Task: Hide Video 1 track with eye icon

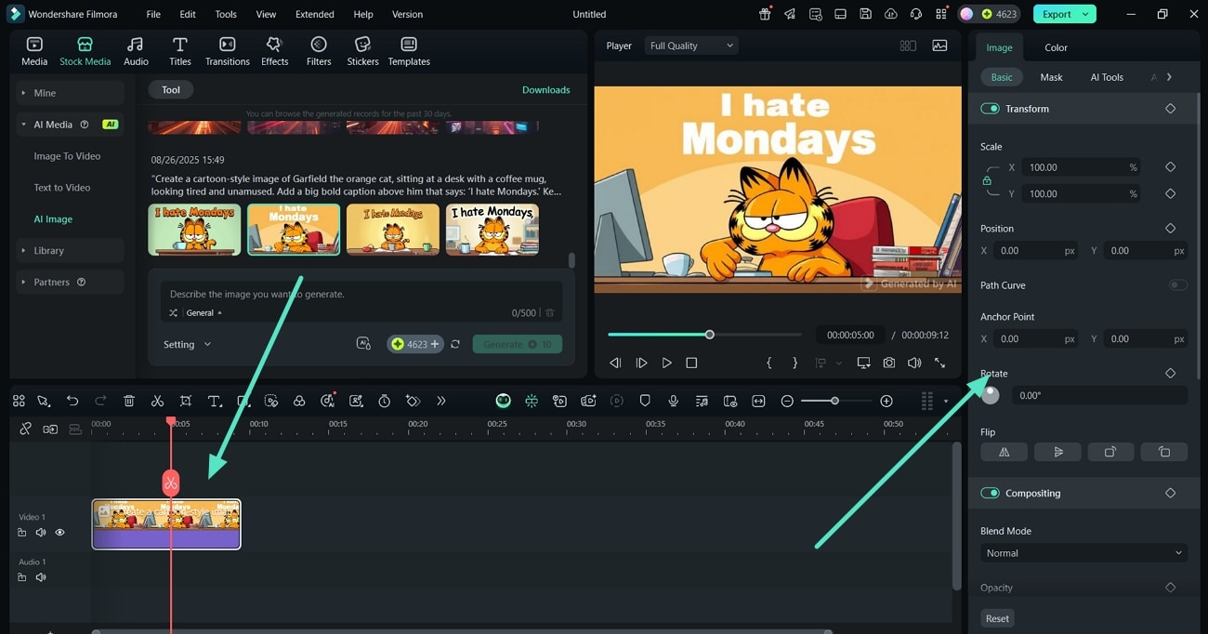Action: [59, 533]
